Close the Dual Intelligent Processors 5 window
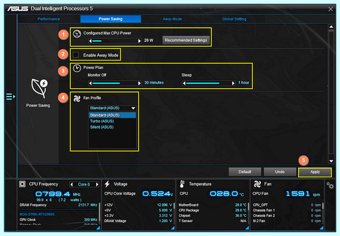Image resolution: width=340 pixels, height=236 pixels. coord(330,9)
